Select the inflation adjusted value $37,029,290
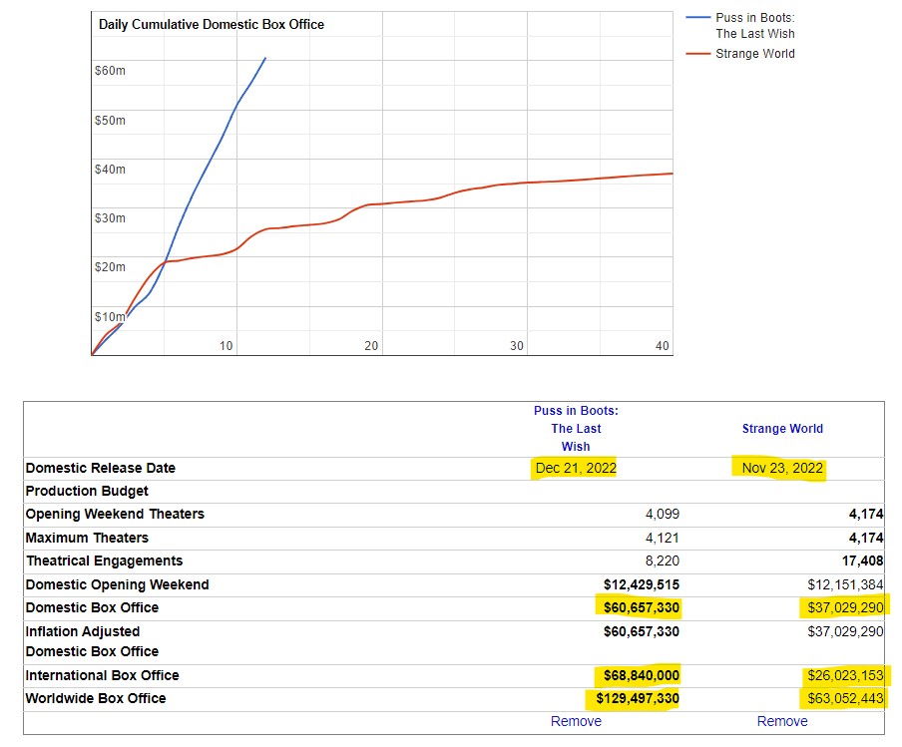902x747 pixels. point(845,631)
